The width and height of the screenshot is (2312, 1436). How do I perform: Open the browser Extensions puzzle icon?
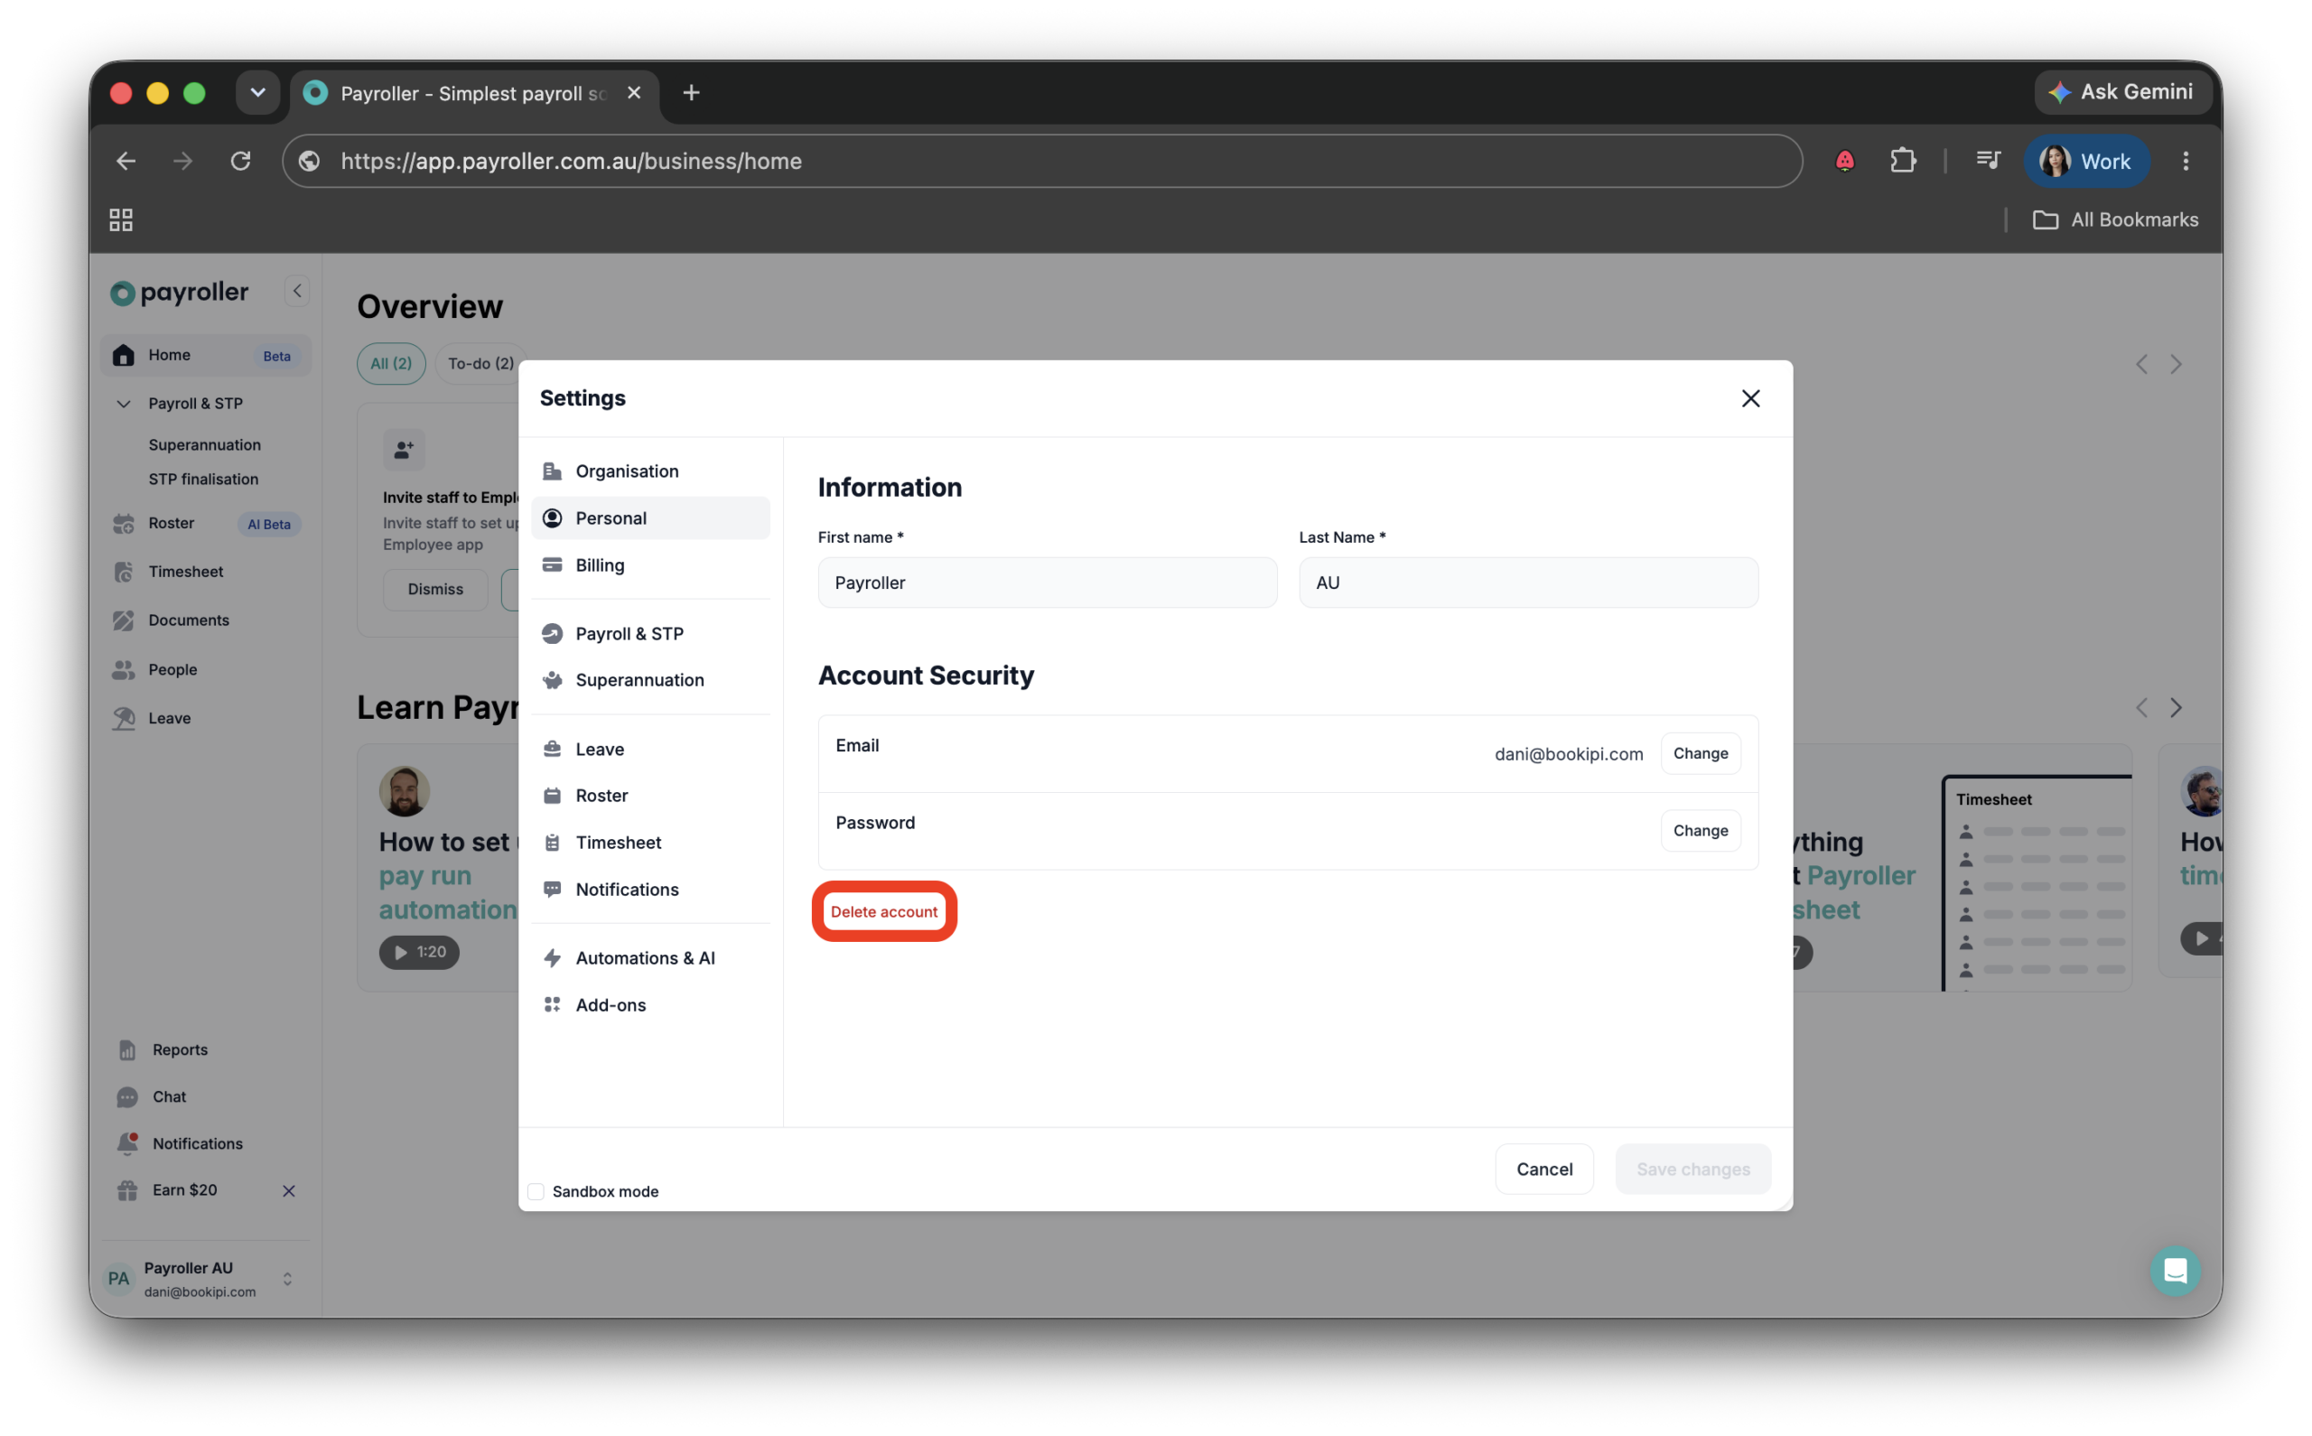(x=1903, y=162)
